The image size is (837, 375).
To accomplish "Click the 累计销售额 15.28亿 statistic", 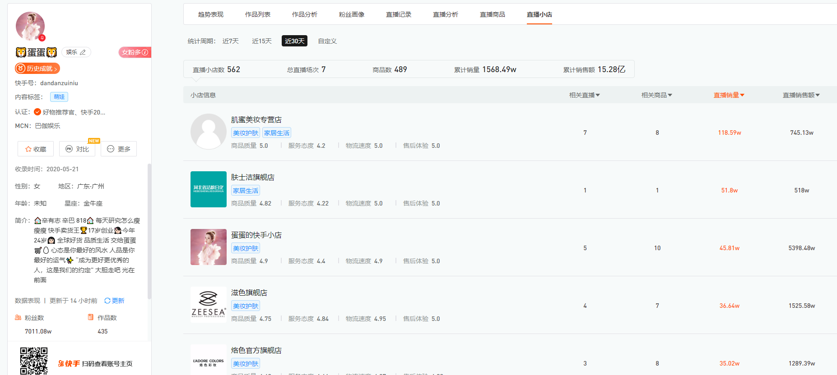I will [x=594, y=69].
